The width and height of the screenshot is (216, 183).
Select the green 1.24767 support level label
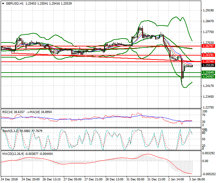[208, 77]
